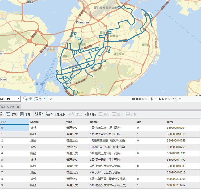Toggle the map grid icon
The image size is (201, 189).
point(30,99)
